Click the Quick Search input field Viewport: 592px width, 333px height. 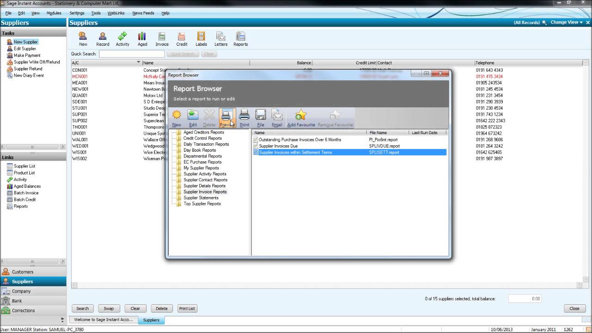[132, 54]
